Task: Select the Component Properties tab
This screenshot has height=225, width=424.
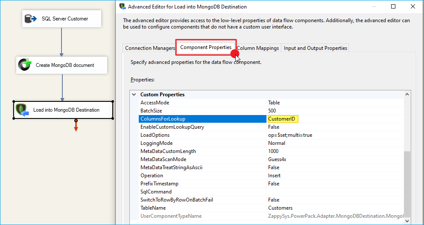Action: pyautogui.click(x=205, y=47)
